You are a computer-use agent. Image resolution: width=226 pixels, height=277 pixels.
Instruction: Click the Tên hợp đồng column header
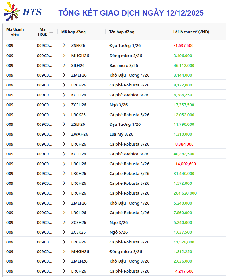(x=121, y=32)
